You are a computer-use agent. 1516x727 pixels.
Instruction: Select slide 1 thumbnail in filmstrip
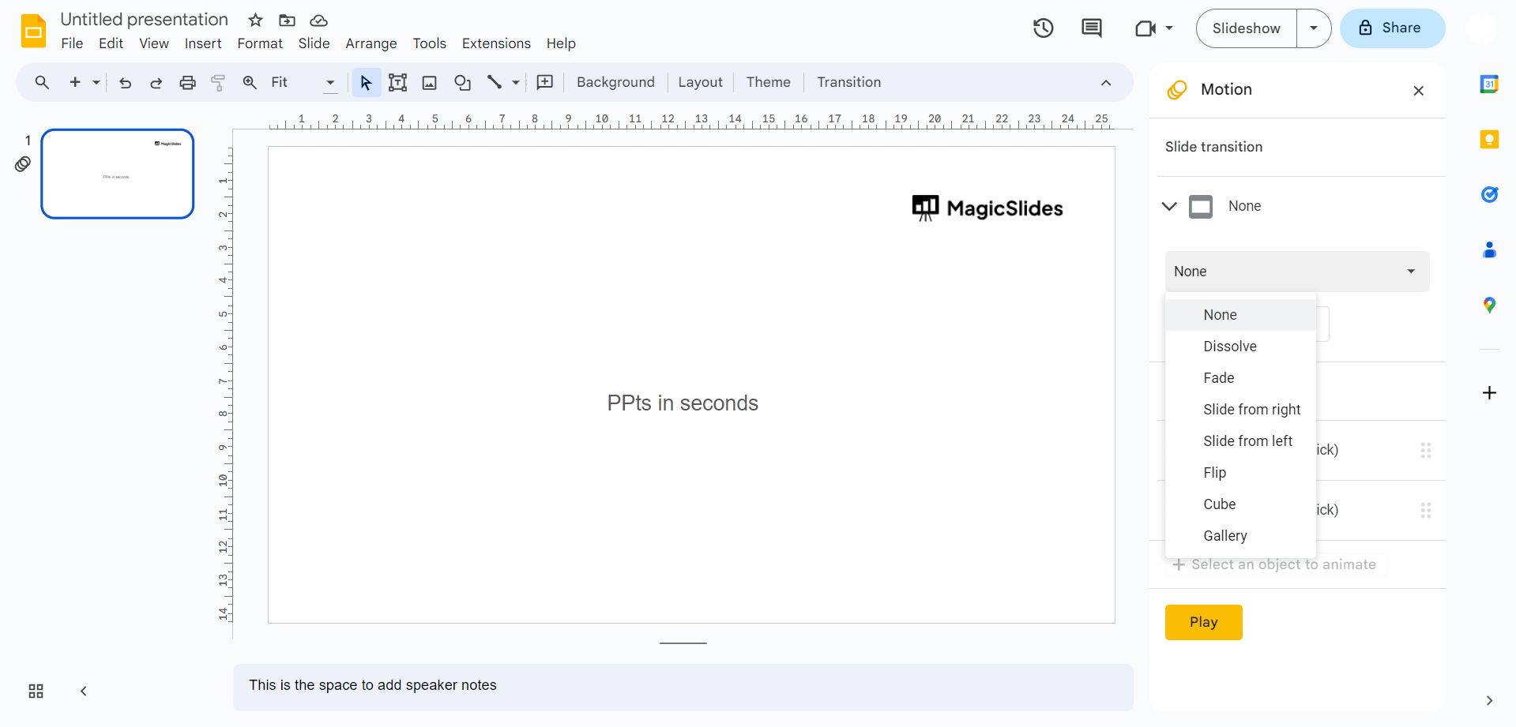(118, 174)
